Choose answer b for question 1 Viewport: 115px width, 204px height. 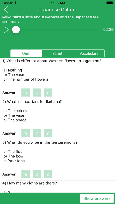click(x=37, y=93)
